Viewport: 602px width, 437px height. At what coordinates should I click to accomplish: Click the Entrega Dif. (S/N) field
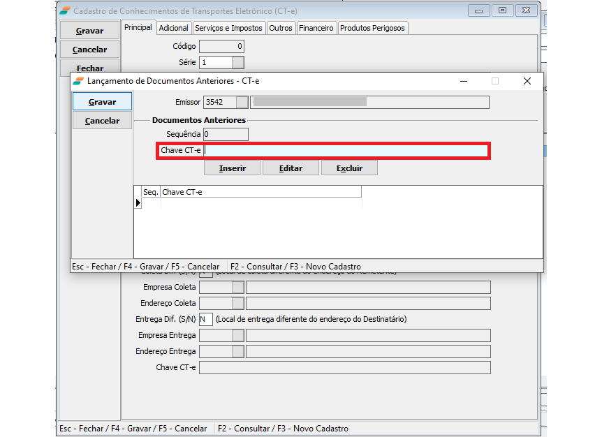coord(205,320)
